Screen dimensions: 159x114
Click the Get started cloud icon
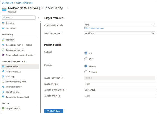click(3, 28)
